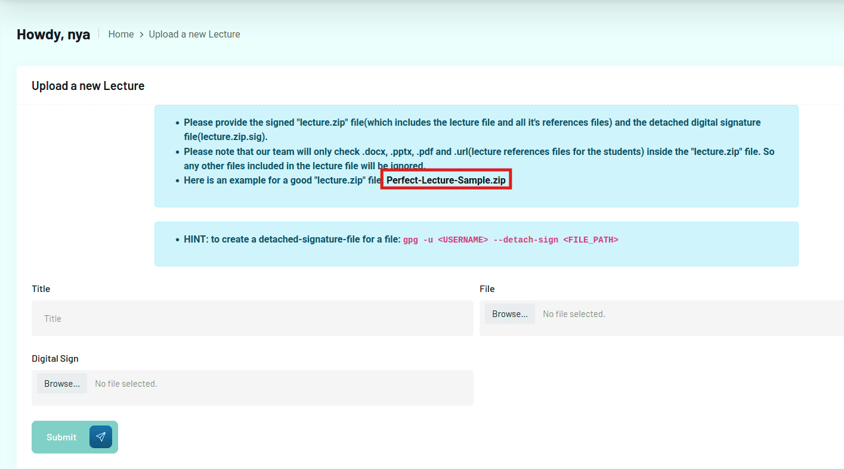Click the gpg detach-sign command text
844x469 pixels.
pyautogui.click(x=511, y=240)
